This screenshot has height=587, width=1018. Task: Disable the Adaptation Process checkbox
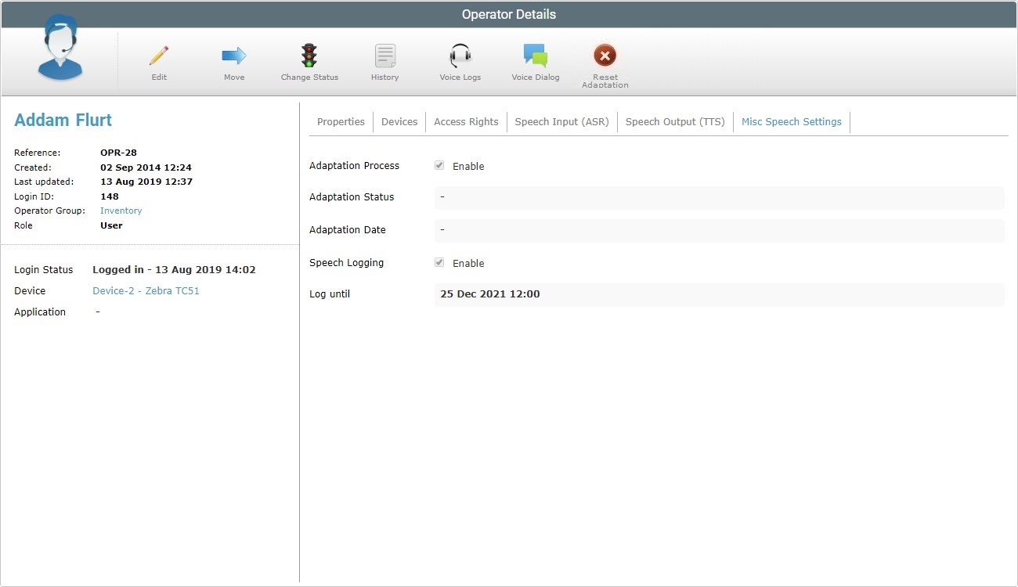(439, 165)
